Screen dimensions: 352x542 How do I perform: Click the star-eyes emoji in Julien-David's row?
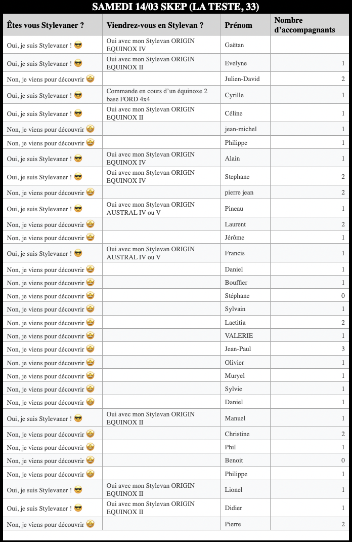90,79
